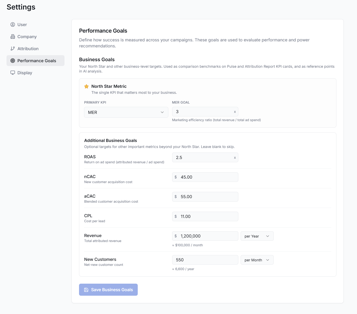
Task: Select Performance Goals in the sidebar
Action: tap(35, 61)
